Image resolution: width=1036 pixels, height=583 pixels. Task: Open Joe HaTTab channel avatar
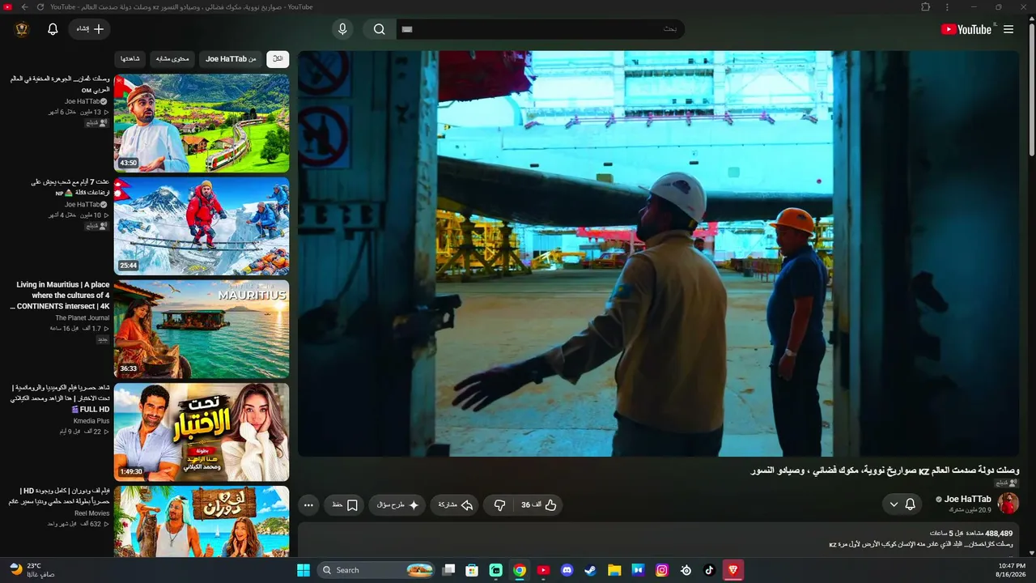[1008, 504]
